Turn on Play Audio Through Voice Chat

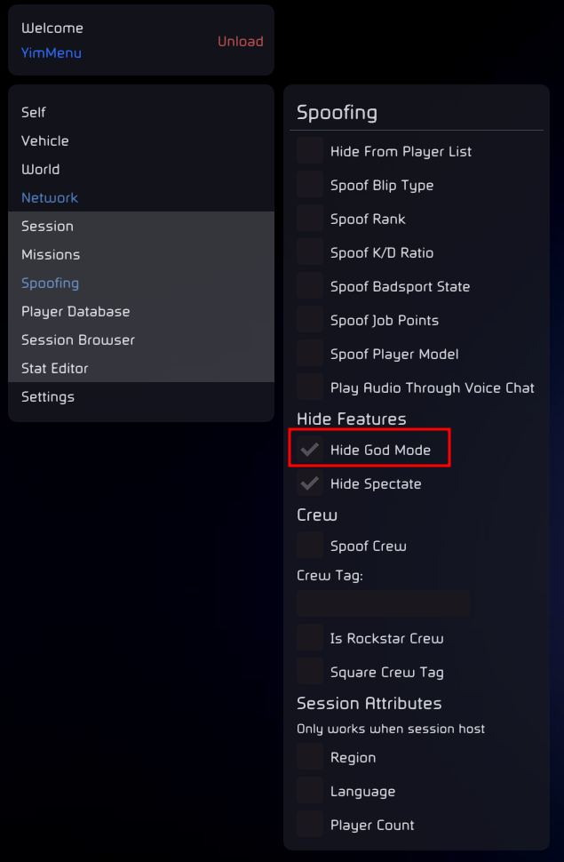(x=309, y=387)
